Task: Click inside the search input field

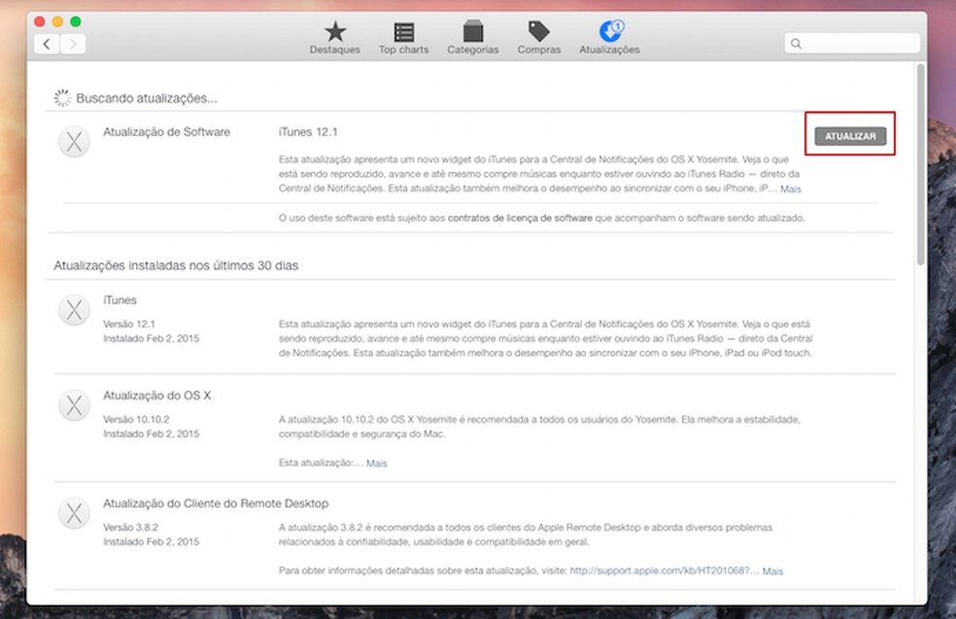Action: click(x=855, y=43)
